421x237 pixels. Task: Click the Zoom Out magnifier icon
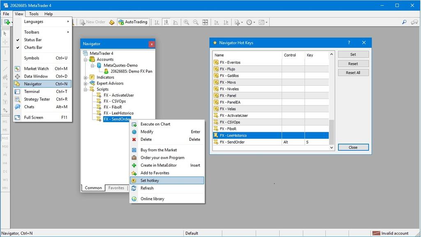[x=196, y=22]
